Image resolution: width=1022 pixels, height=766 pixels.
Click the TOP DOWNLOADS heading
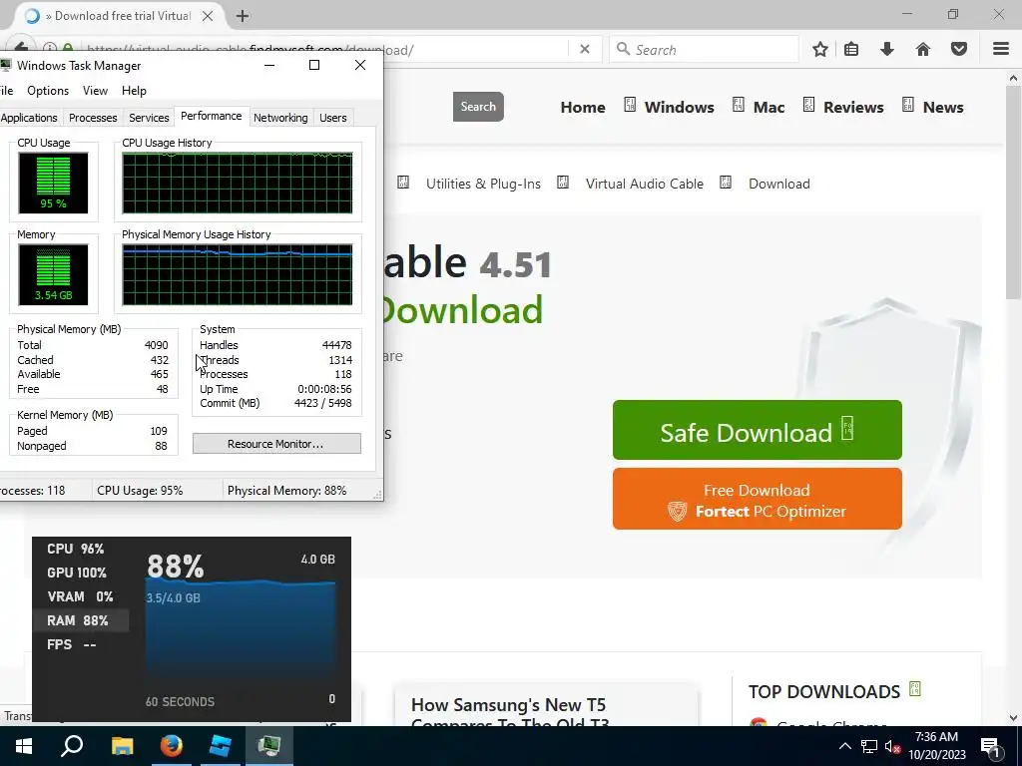pyautogui.click(x=823, y=692)
